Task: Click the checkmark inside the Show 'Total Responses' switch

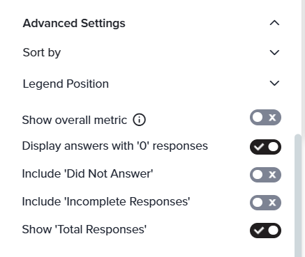Action: click(259, 231)
